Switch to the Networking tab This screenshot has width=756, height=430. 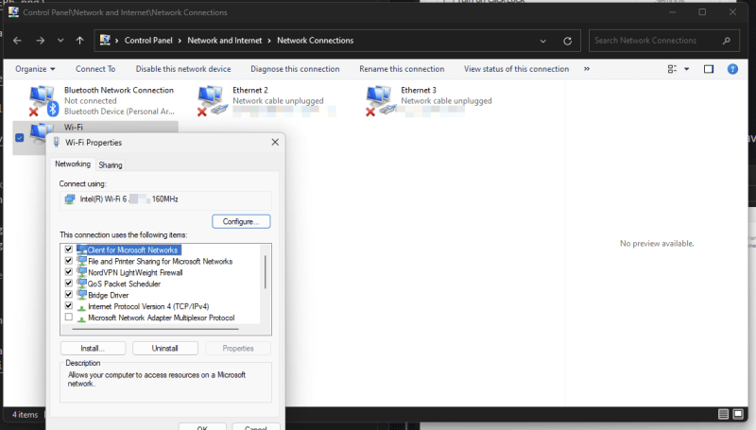click(x=73, y=163)
